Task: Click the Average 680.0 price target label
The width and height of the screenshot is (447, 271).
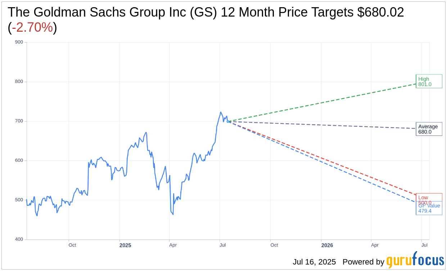Action: 429,129
